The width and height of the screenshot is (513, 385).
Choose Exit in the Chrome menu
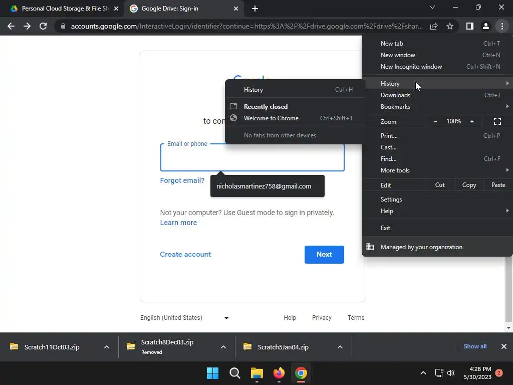tap(437, 228)
